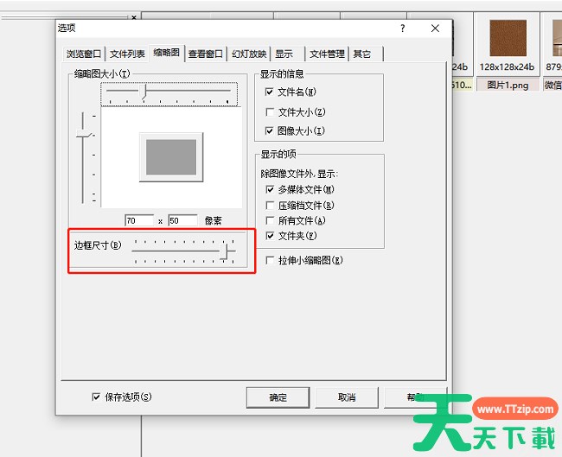The width and height of the screenshot is (562, 457).
Task: Click the 确定 button
Action: pos(278,397)
